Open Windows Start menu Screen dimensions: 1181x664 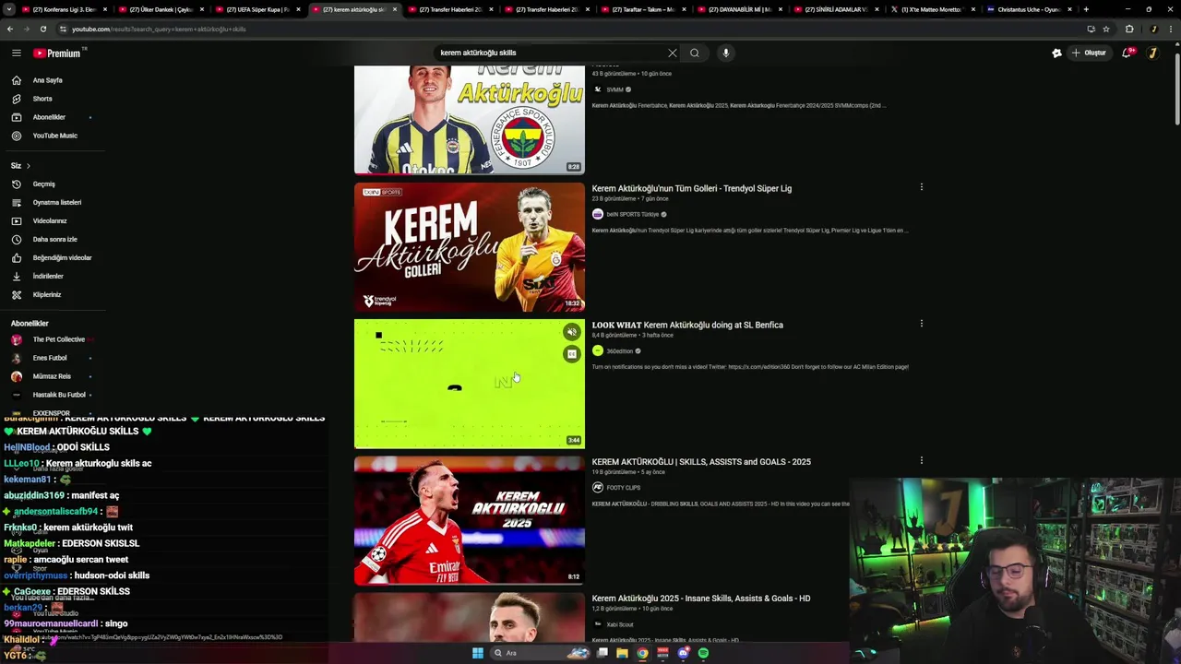[477, 653]
